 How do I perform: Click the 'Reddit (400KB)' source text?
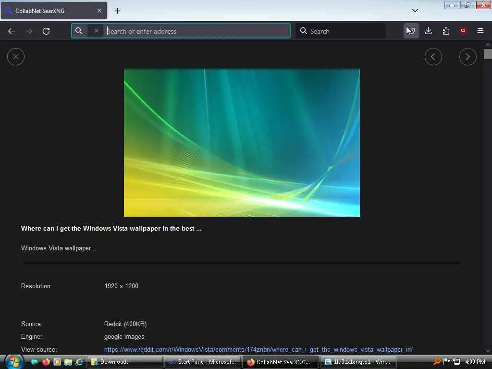pyautogui.click(x=125, y=324)
